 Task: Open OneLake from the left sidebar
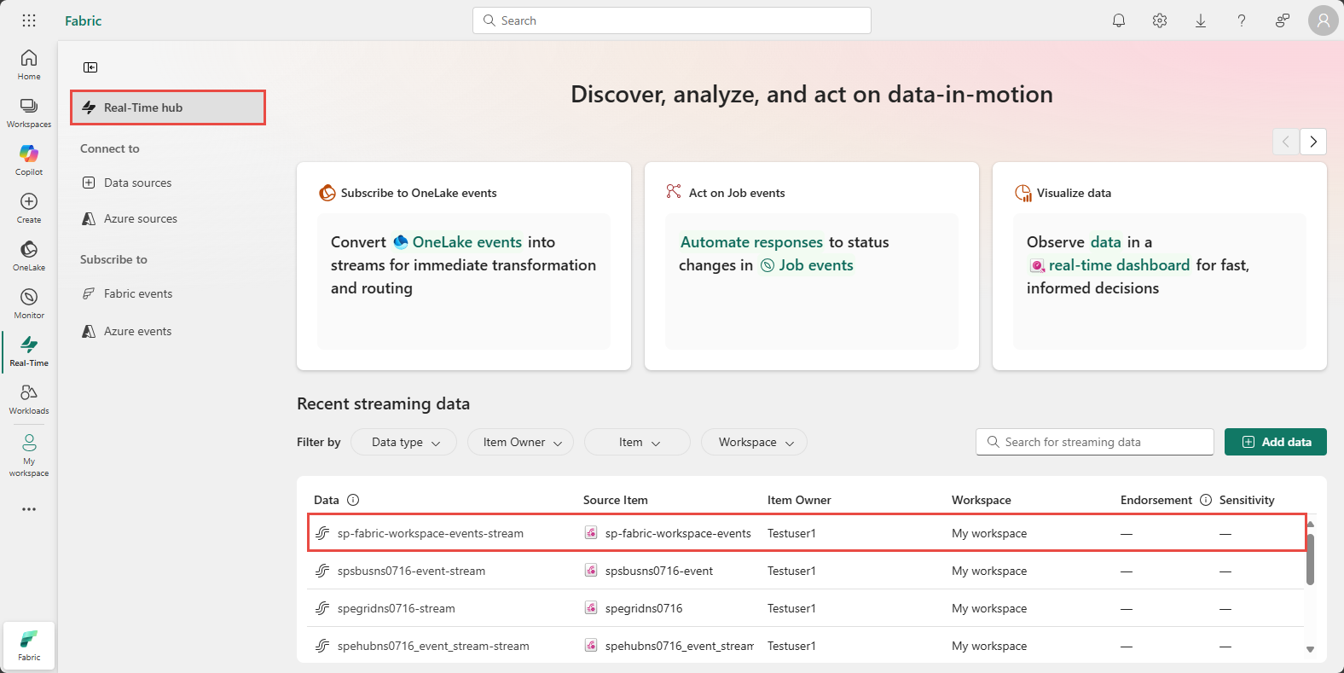tap(29, 255)
